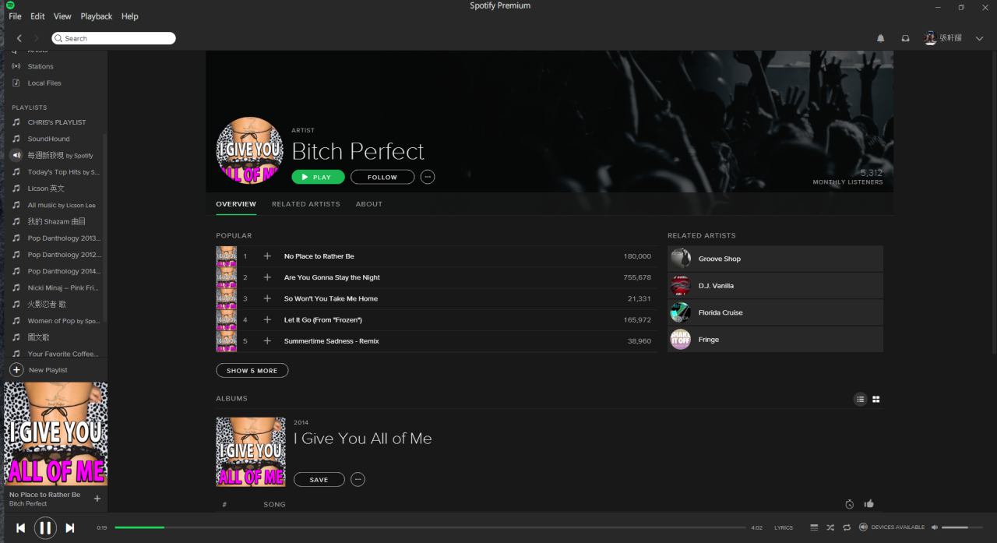
Task: Open Your Favorite Coffee playlist
Action: (x=64, y=354)
